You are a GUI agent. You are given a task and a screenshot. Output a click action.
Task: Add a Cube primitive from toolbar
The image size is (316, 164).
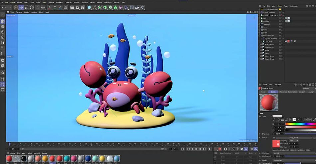pos(89,7)
